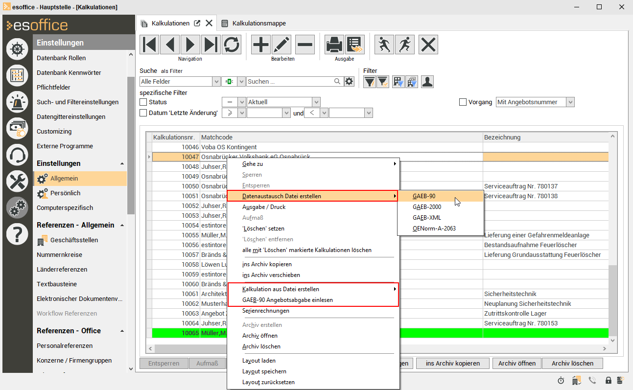The height and width of the screenshot is (390, 633).
Task: Click Archiv öffnen button
Action: 517,364
